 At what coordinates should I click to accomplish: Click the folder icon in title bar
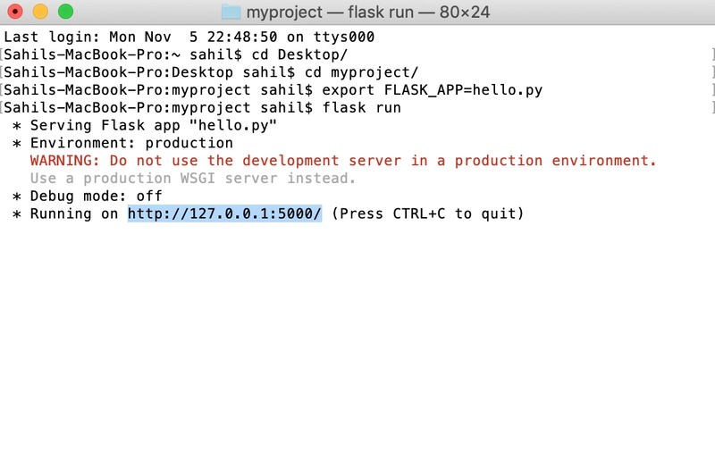(231, 13)
